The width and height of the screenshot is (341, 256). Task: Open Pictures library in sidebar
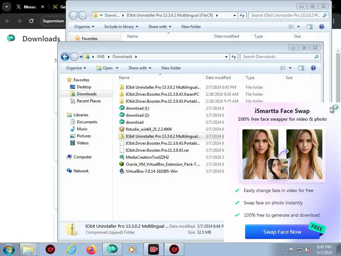coord(84,136)
